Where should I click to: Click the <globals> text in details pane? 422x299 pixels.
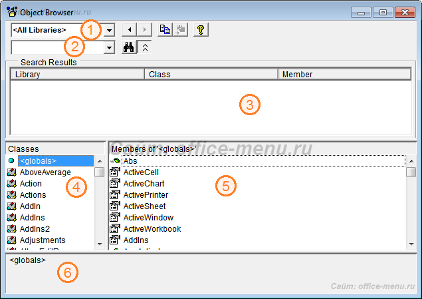click(x=27, y=260)
